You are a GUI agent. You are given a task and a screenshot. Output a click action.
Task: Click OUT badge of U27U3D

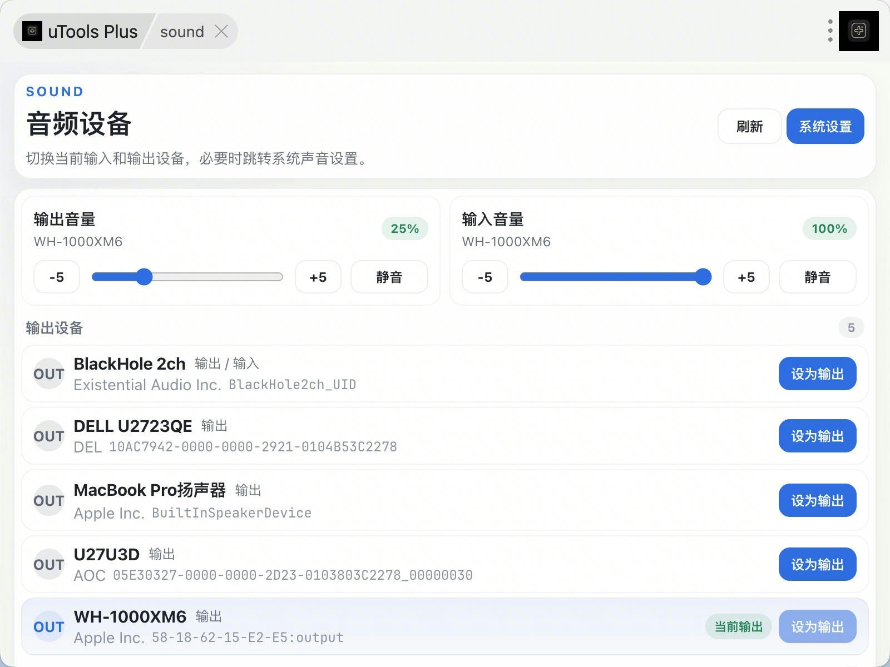pyautogui.click(x=49, y=564)
